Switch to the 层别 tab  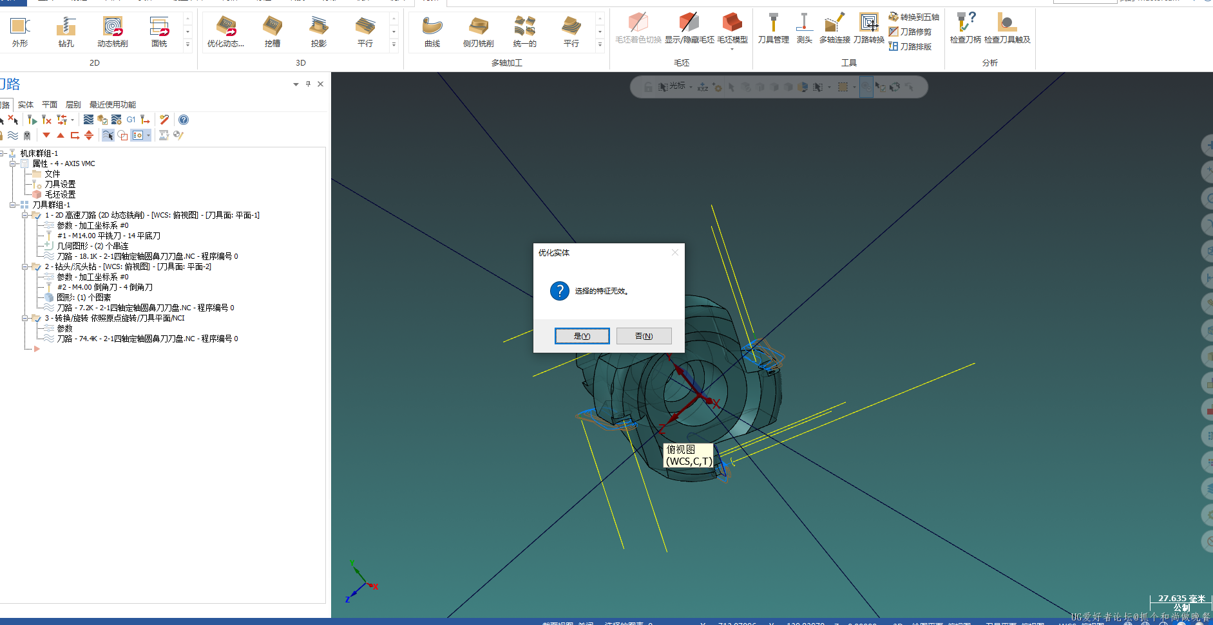[73, 104]
